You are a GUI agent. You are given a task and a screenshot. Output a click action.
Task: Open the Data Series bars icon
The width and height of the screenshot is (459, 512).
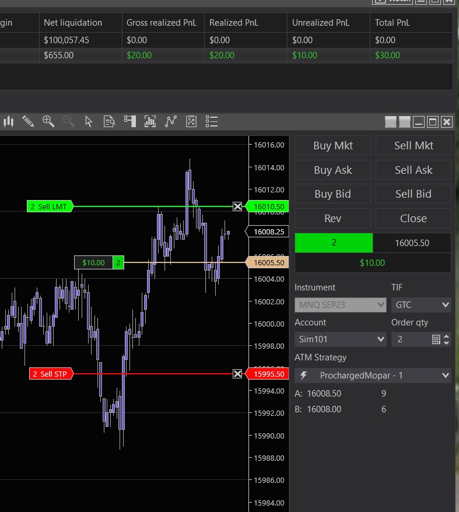[x=150, y=121]
